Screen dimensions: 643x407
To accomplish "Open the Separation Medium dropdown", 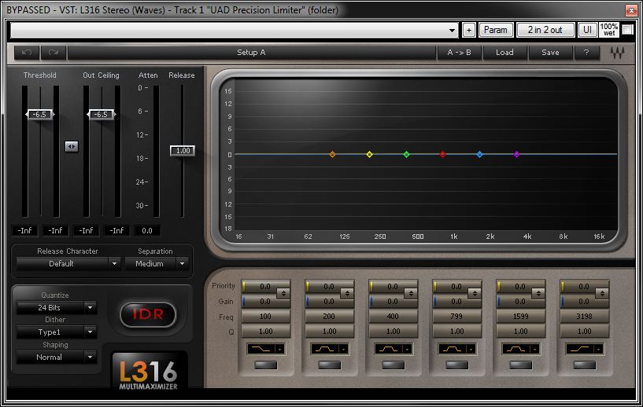I will pyautogui.click(x=157, y=264).
